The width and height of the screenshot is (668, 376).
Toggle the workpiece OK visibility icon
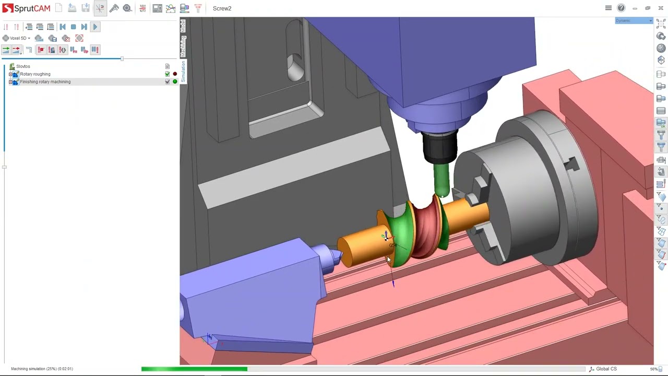point(661,123)
